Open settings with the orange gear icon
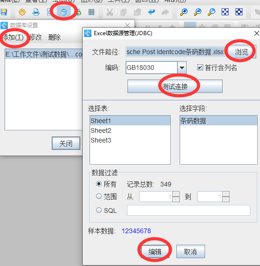260x266 pixels. (x=22, y=12)
